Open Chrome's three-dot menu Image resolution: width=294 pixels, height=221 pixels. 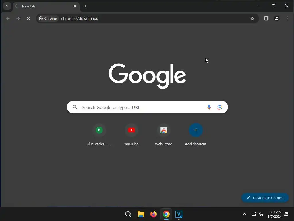pos(287,18)
